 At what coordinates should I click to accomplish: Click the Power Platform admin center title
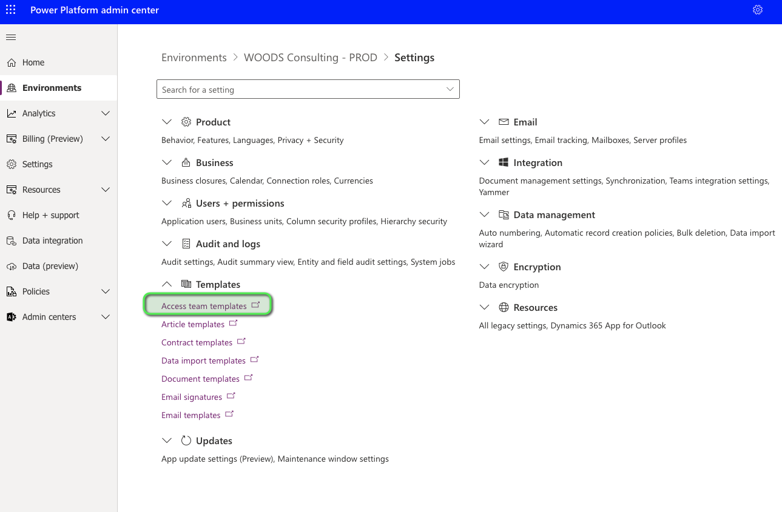(x=95, y=10)
